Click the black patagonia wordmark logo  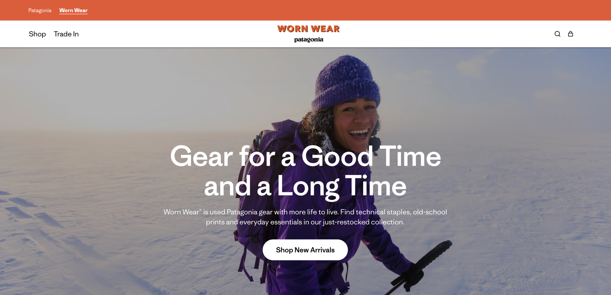click(x=309, y=40)
